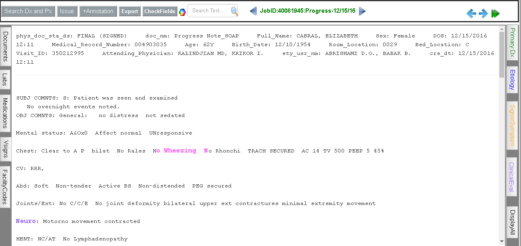
Task: Click the CheckFields button
Action: [160, 11]
